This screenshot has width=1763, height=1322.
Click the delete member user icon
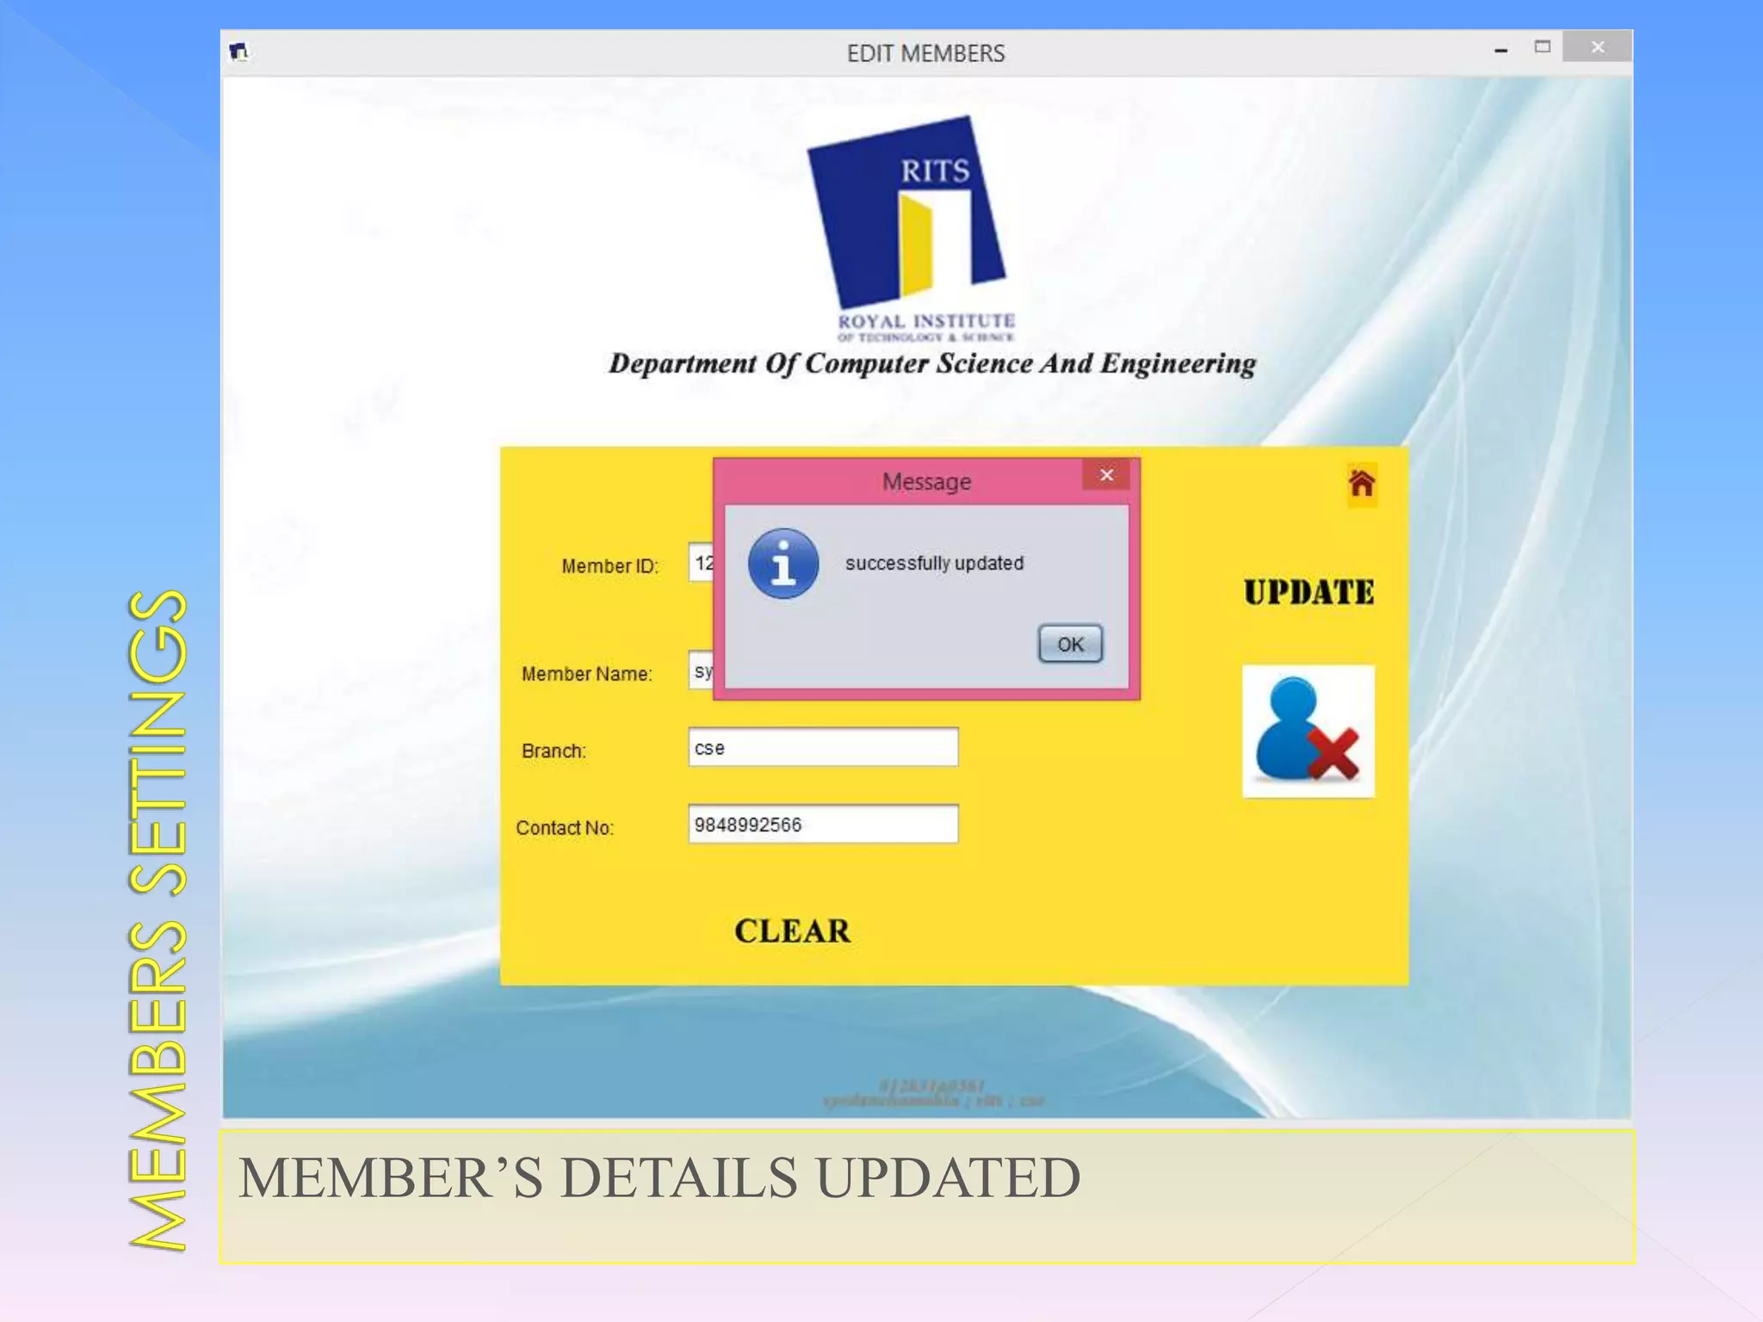(x=1308, y=731)
